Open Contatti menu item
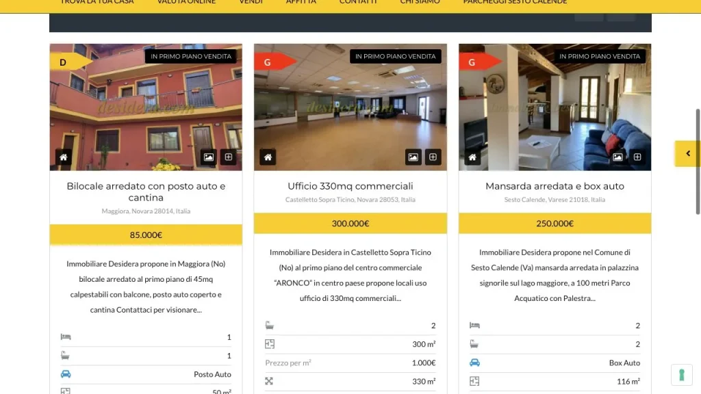 (358, 2)
